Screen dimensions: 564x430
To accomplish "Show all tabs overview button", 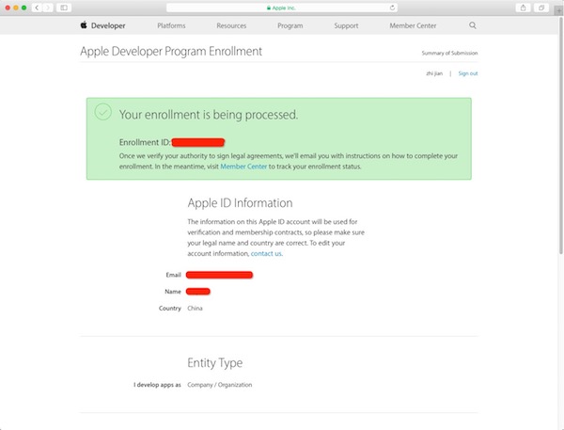I will tap(540, 8).
